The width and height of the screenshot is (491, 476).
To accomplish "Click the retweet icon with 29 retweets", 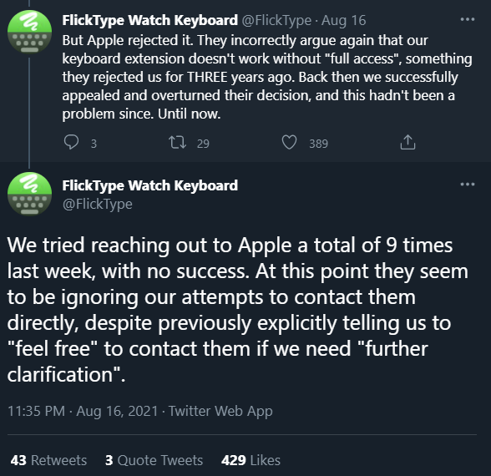I will coord(177,143).
